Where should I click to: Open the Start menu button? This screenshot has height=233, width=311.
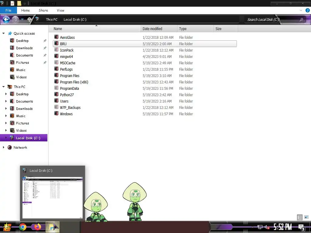click(x=7, y=227)
